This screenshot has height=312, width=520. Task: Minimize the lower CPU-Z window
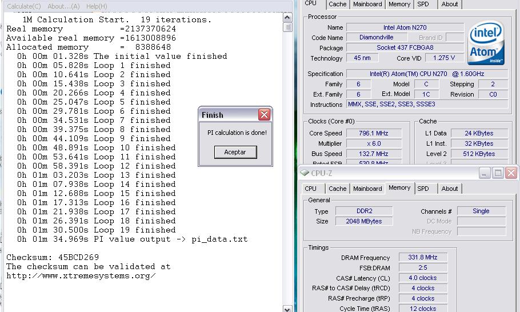point(485,173)
